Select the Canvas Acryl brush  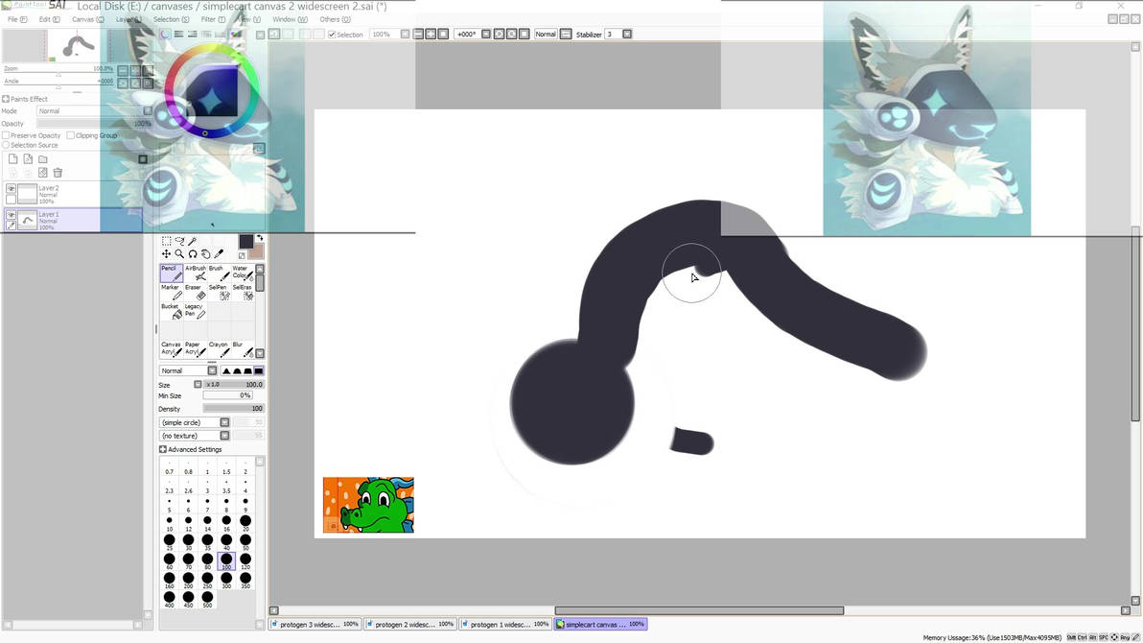(x=172, y=348)
